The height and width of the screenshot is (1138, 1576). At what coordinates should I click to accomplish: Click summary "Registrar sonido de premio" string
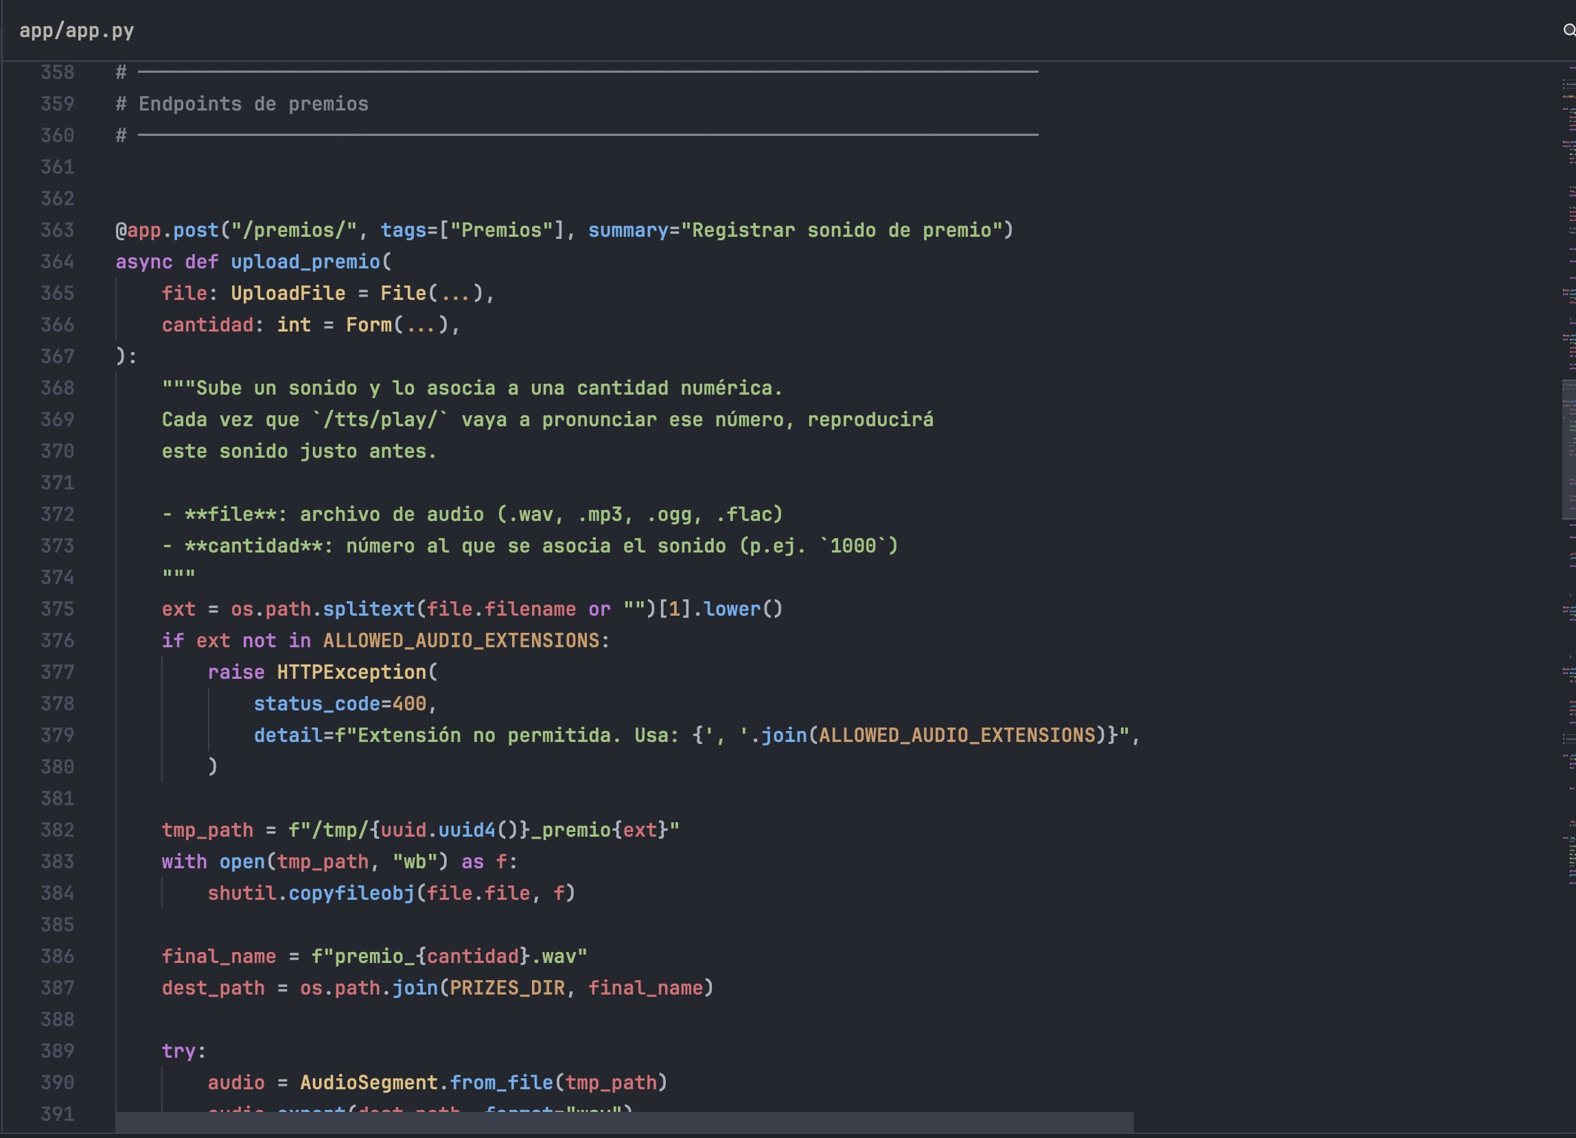click(x=842, y=230)
